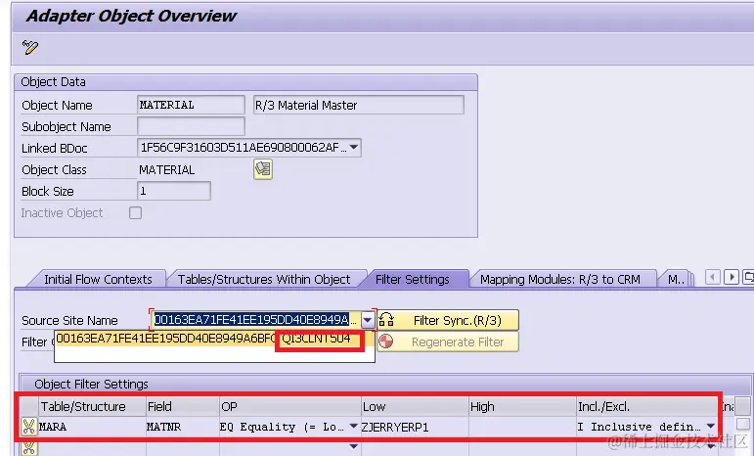
Task: Open the truncated M.. tab
Action: (676, 280)
